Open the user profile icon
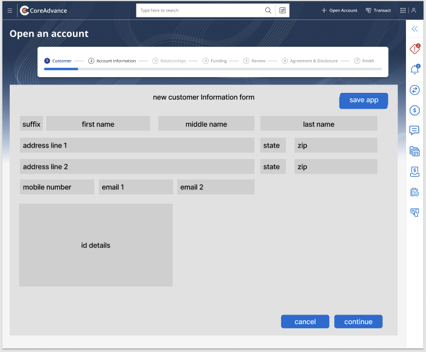This screenshot has width=426, height=352. tap(413, 10)
